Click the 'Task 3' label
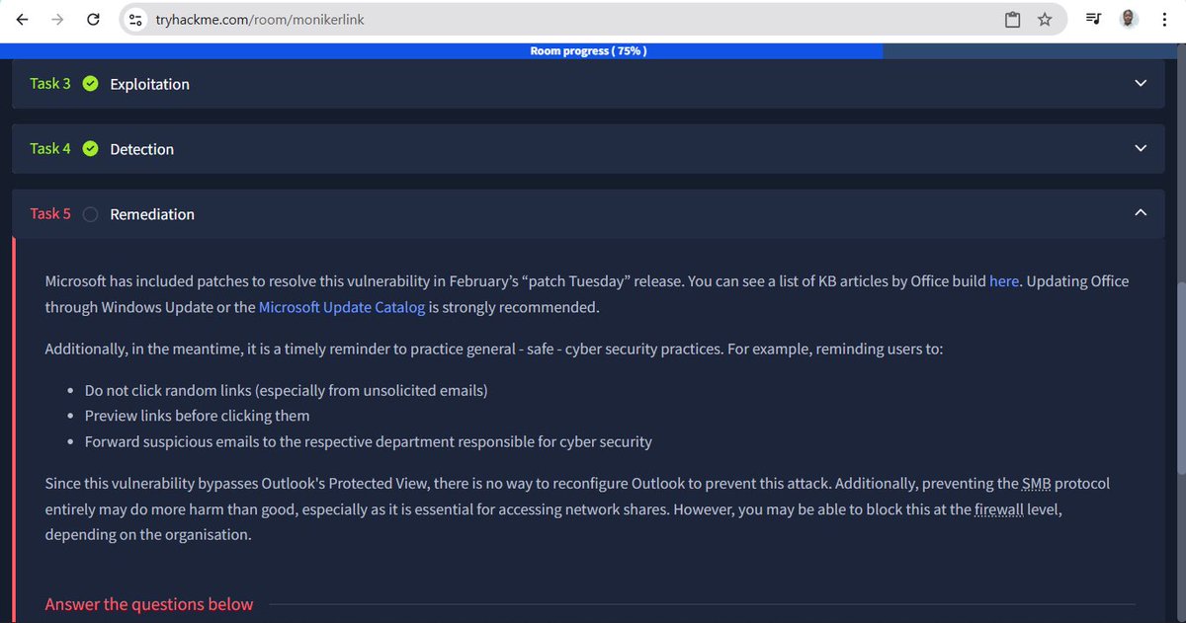This screenshot has width=1186, height=623. click(x=50, y=84)
